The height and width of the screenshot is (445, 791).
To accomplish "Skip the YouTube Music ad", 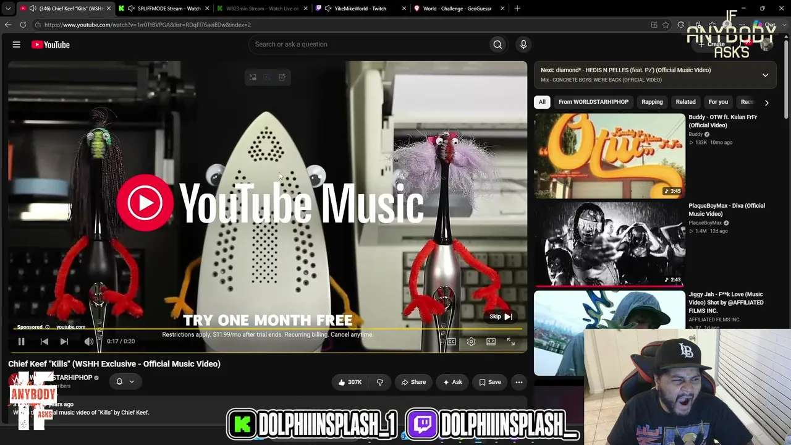I will click(x=501, y=316).
